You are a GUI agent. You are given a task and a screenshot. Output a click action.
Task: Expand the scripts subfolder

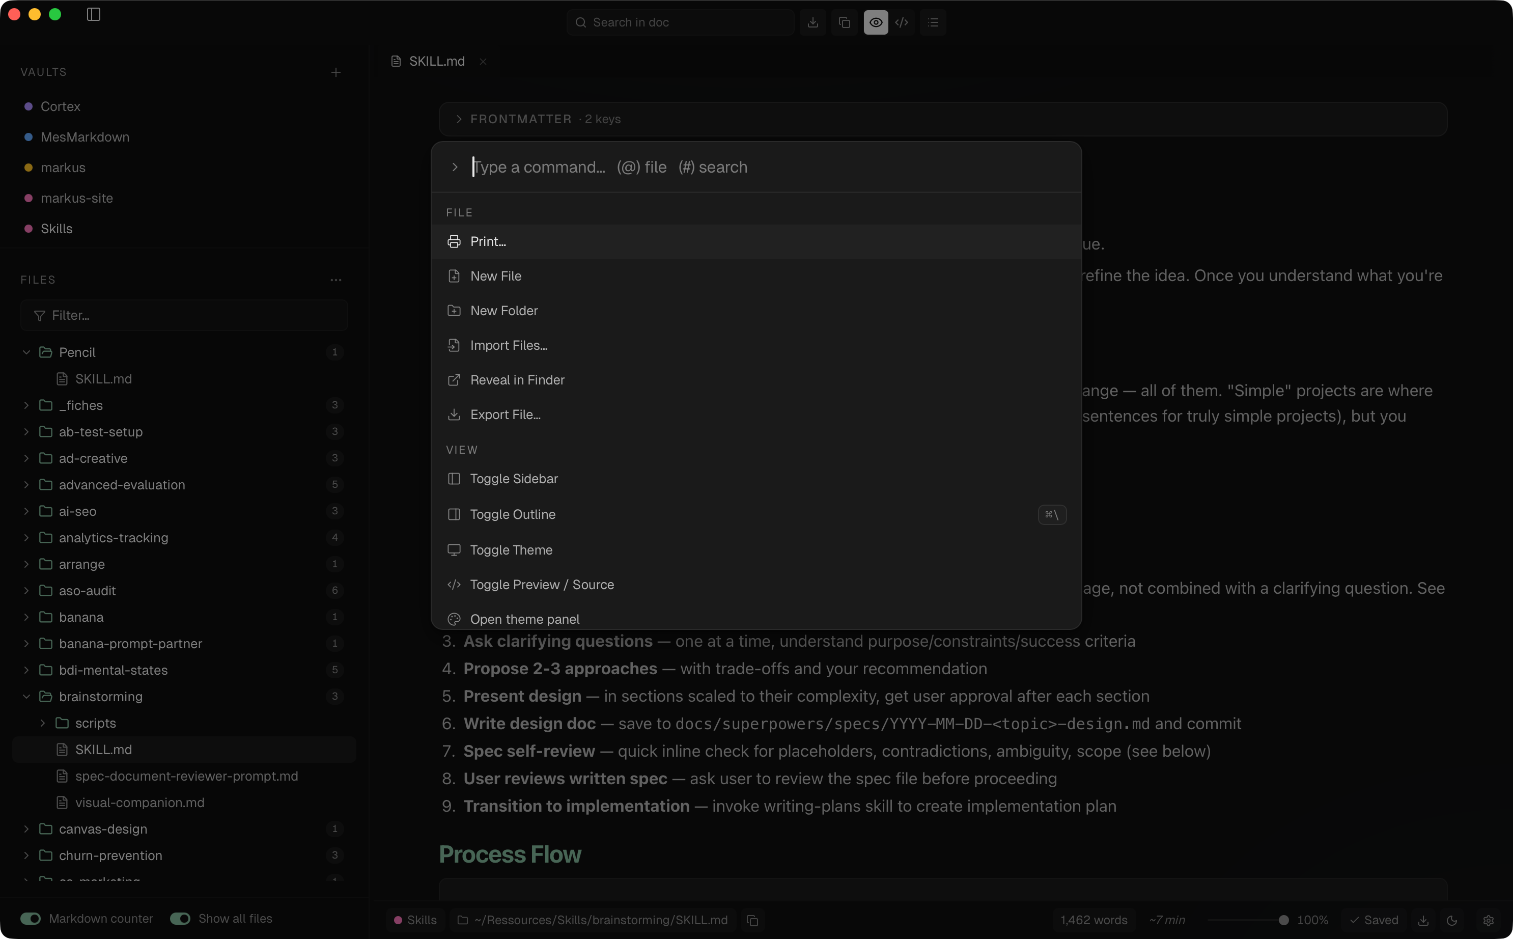(42, 724)
